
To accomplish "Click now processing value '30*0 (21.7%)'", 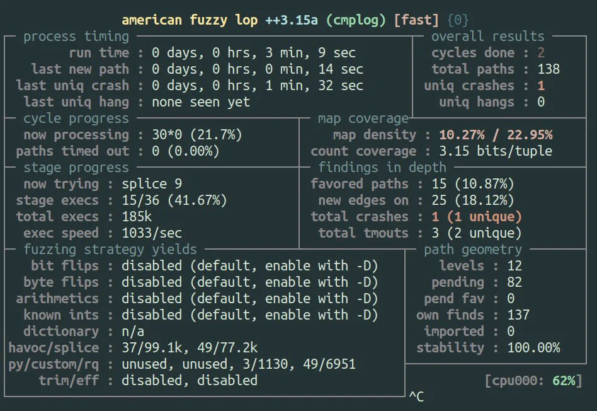I will coord(197,135).
